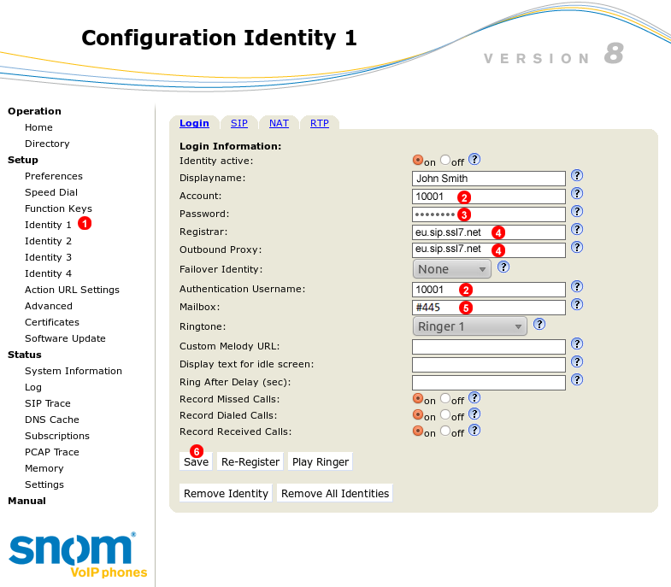This screenshot has height=587, width=671.
Task: Switch to the NAT tab
Action: (279, 123)
